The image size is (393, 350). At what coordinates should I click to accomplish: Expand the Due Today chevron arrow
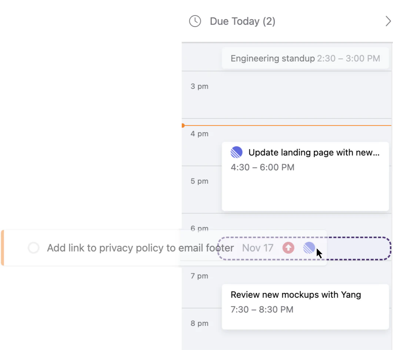[388, 21]
